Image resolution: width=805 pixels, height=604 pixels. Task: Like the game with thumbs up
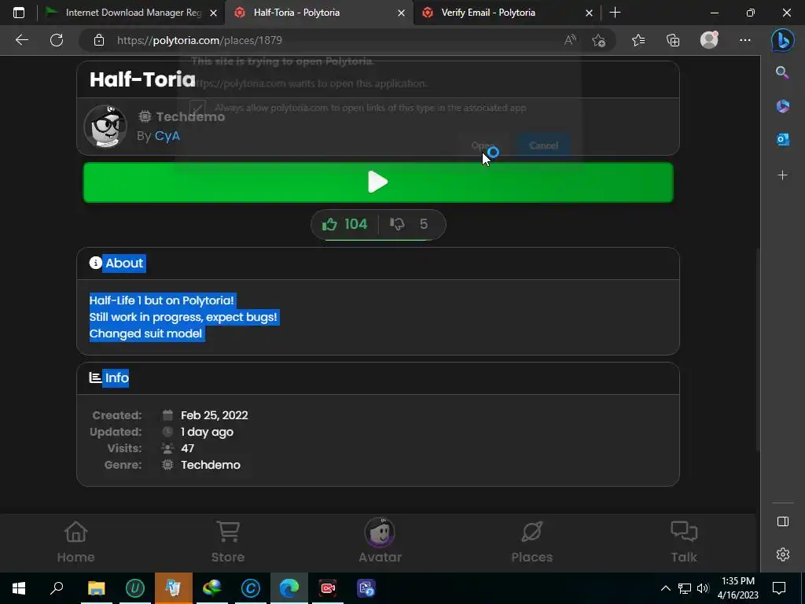344,224
